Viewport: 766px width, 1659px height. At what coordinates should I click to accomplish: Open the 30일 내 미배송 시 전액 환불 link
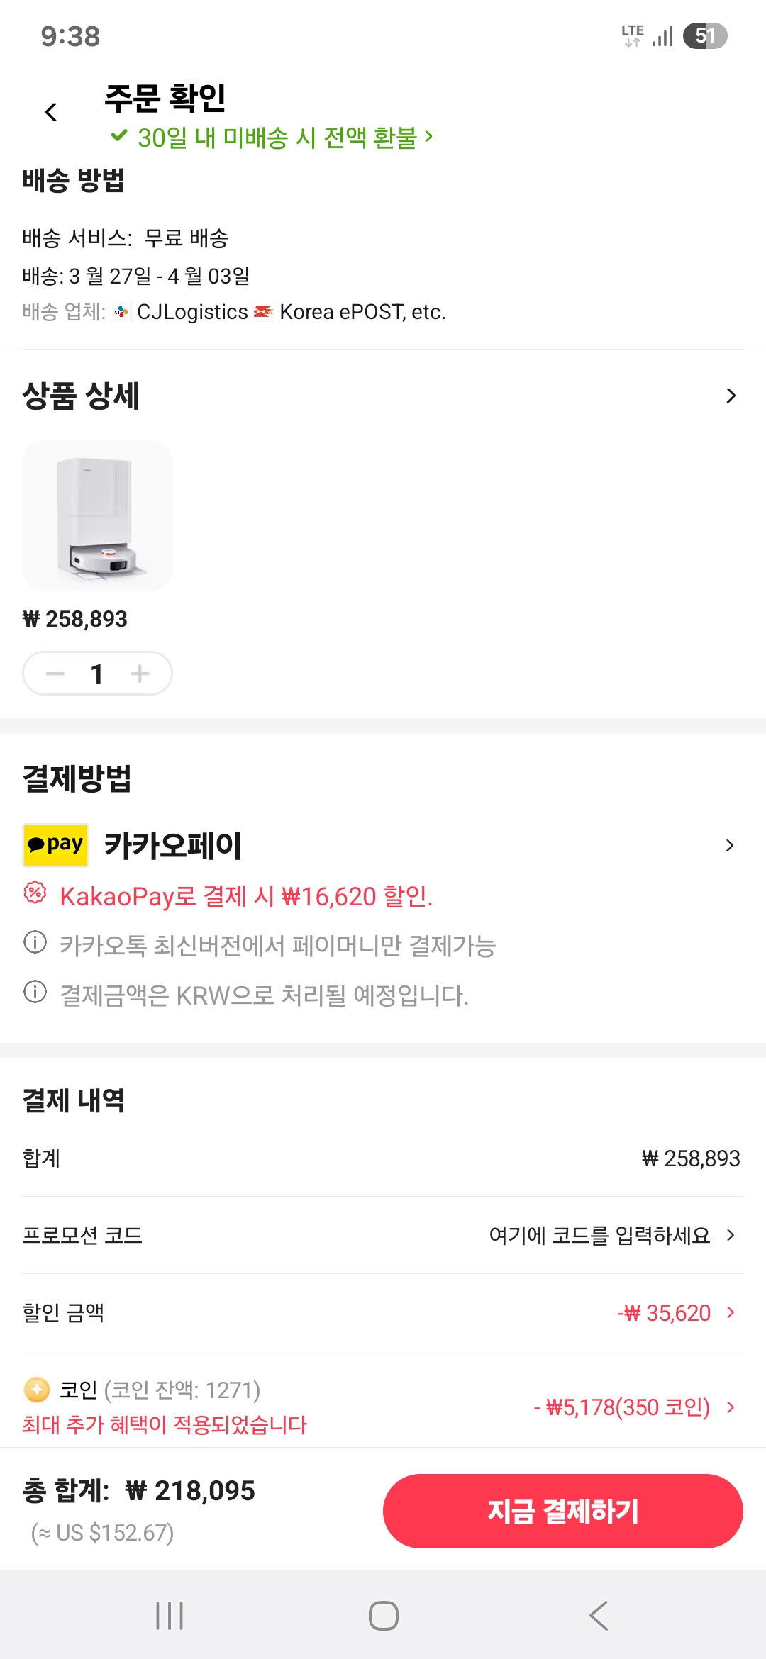point(272,137)
